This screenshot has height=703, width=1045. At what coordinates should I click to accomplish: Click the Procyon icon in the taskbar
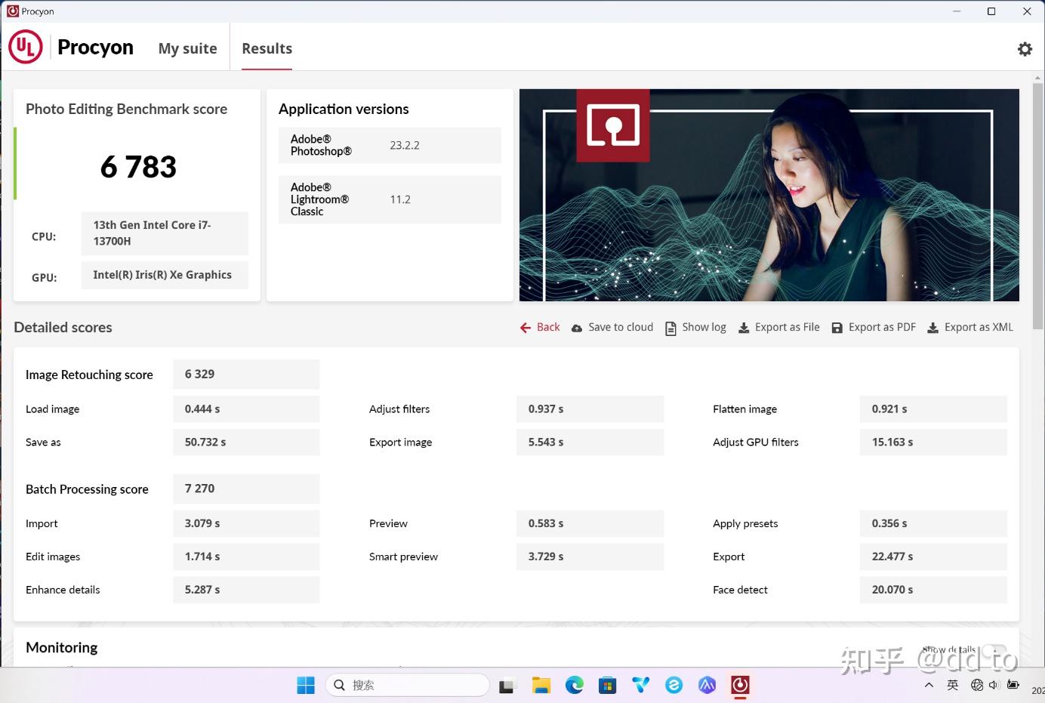coord(740,685)
